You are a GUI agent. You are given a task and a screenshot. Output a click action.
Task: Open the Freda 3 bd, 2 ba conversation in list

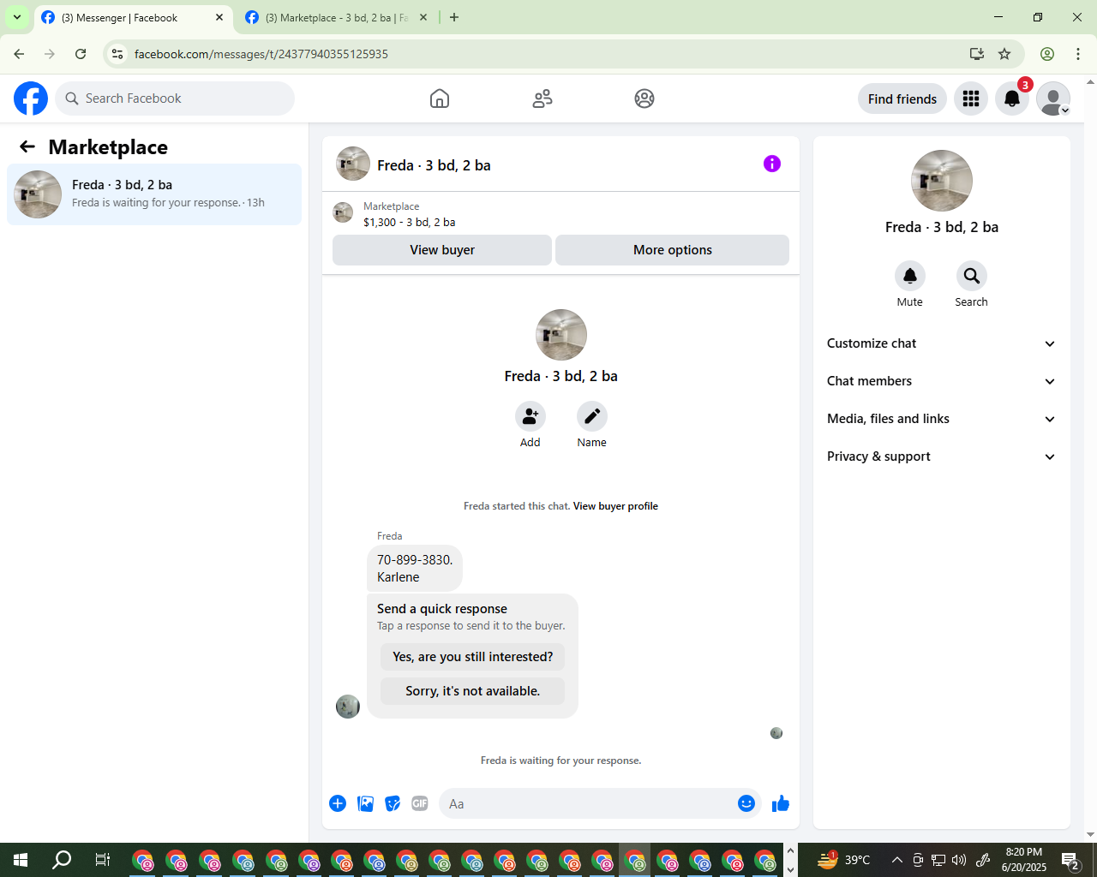coord(154,194)
